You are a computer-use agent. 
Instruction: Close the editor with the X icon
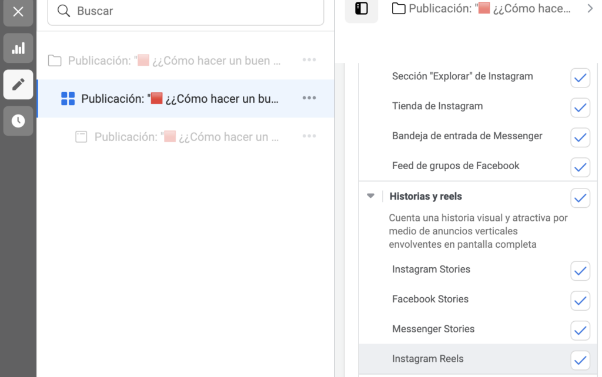(x=18, y=12)
